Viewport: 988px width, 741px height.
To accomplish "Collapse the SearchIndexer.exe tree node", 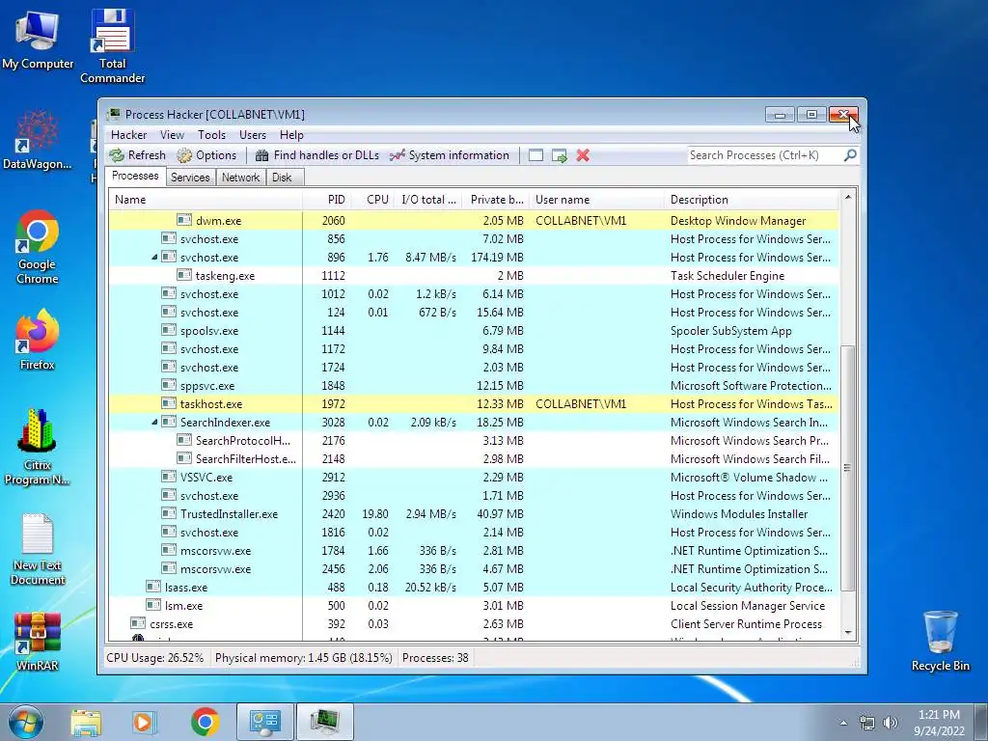I will coord(154,423).
